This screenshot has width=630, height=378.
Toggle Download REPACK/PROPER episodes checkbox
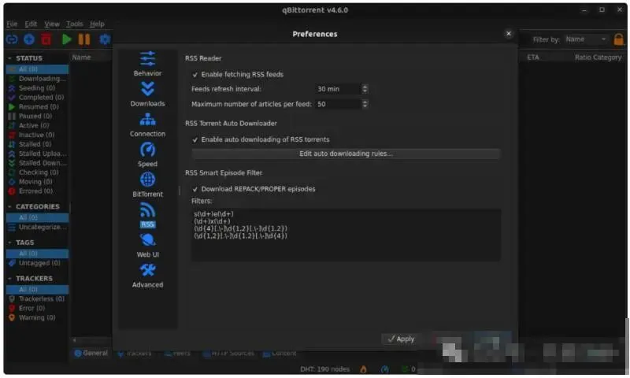coord(195,189)
